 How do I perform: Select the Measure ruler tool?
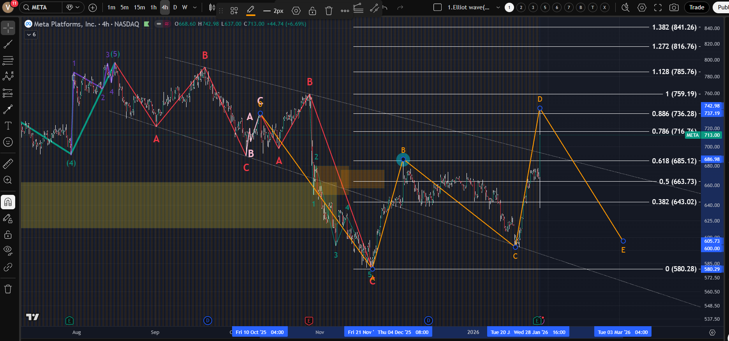8,164
